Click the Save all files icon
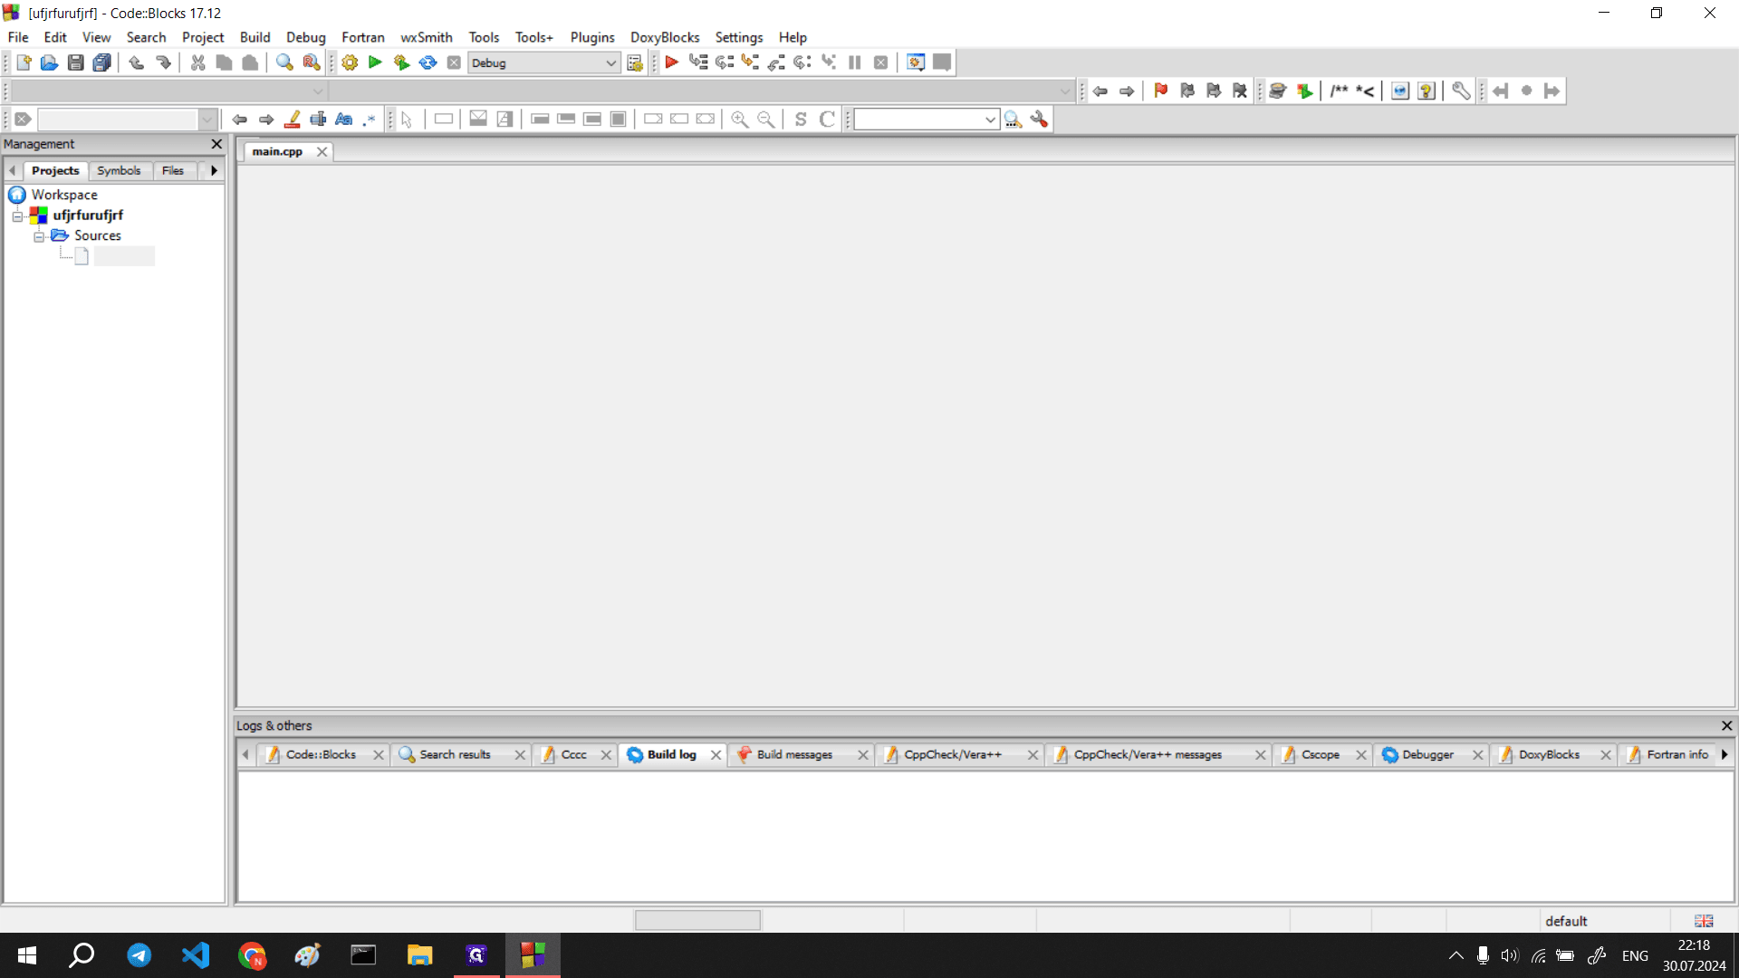 102,62
